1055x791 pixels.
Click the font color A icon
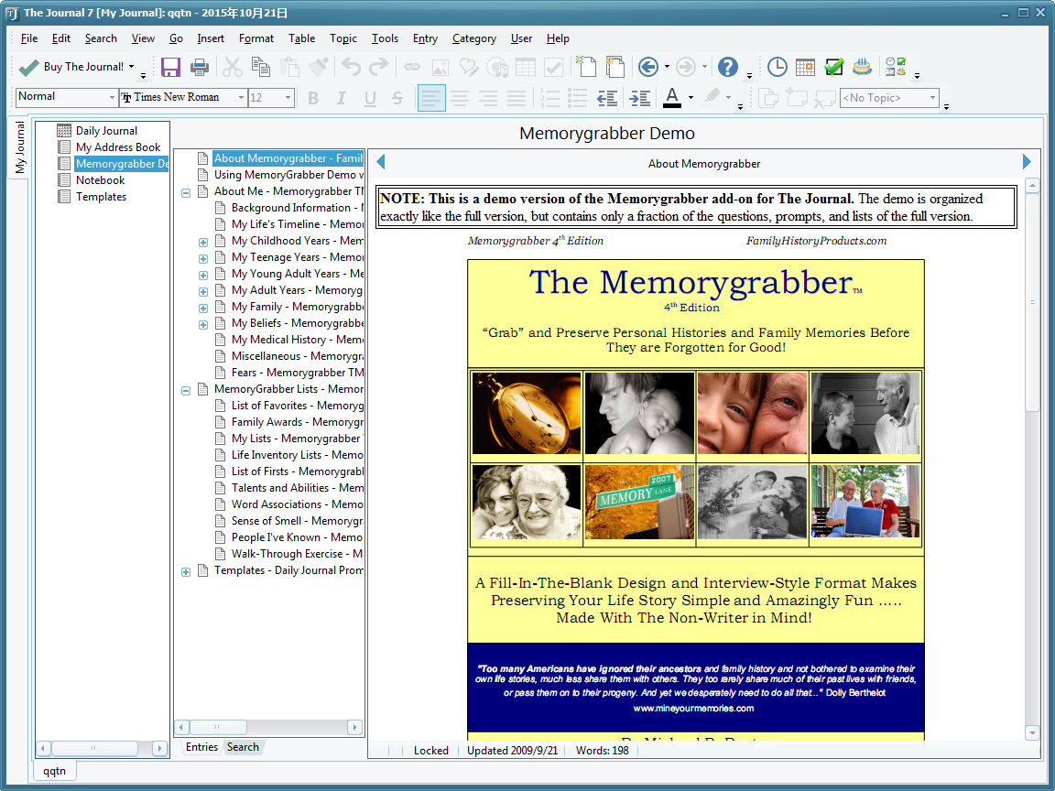(672, 98)
